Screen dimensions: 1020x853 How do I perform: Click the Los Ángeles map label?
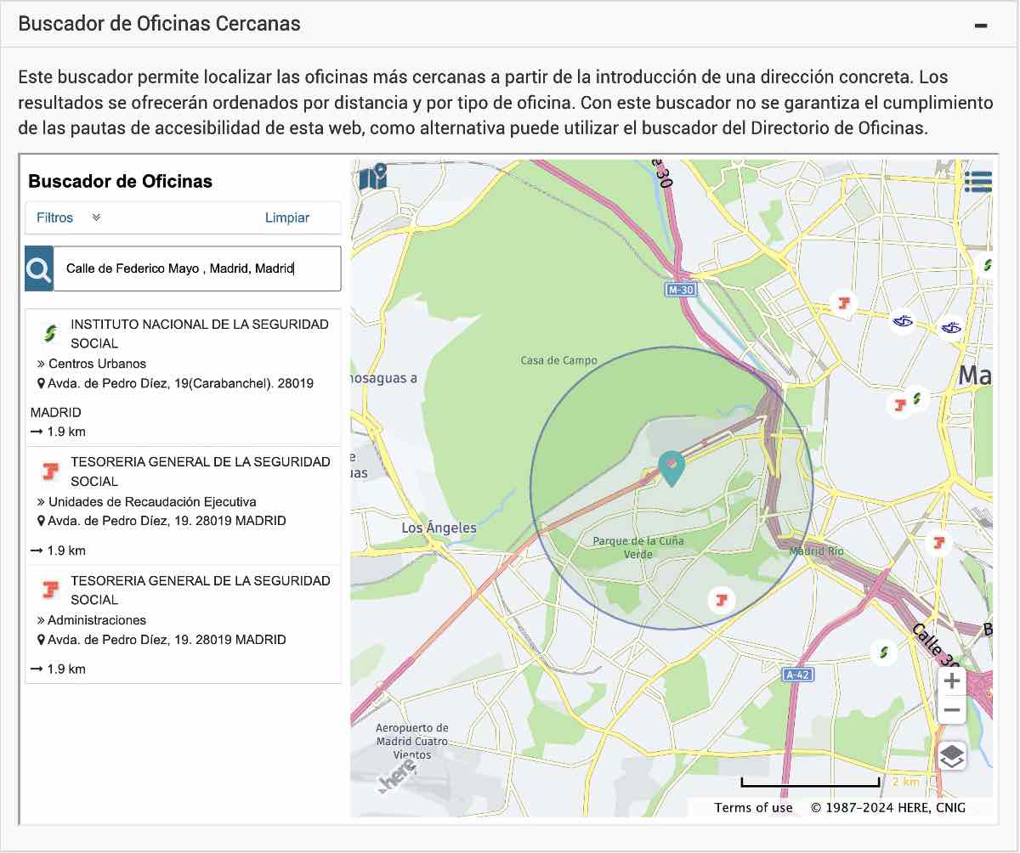pyautogui.click(x=439, y=528)
